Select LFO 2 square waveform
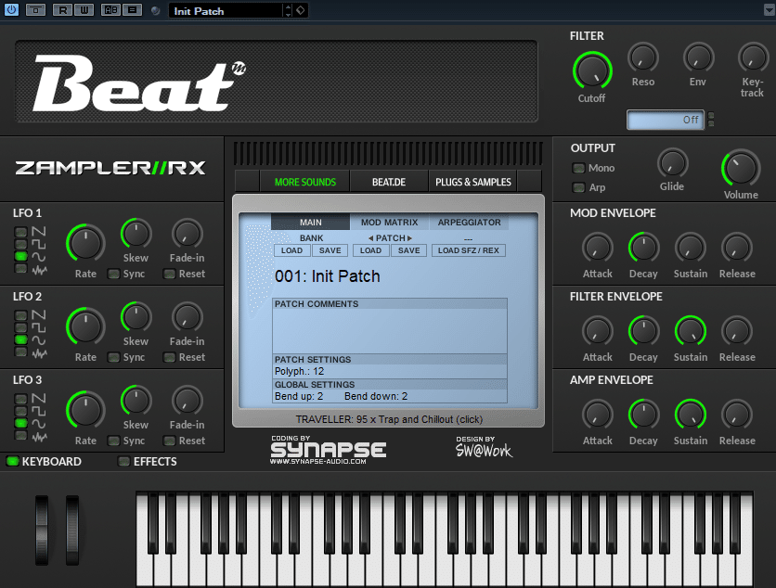The height and width of the screenshot is (588, 776). pos(20,327)
